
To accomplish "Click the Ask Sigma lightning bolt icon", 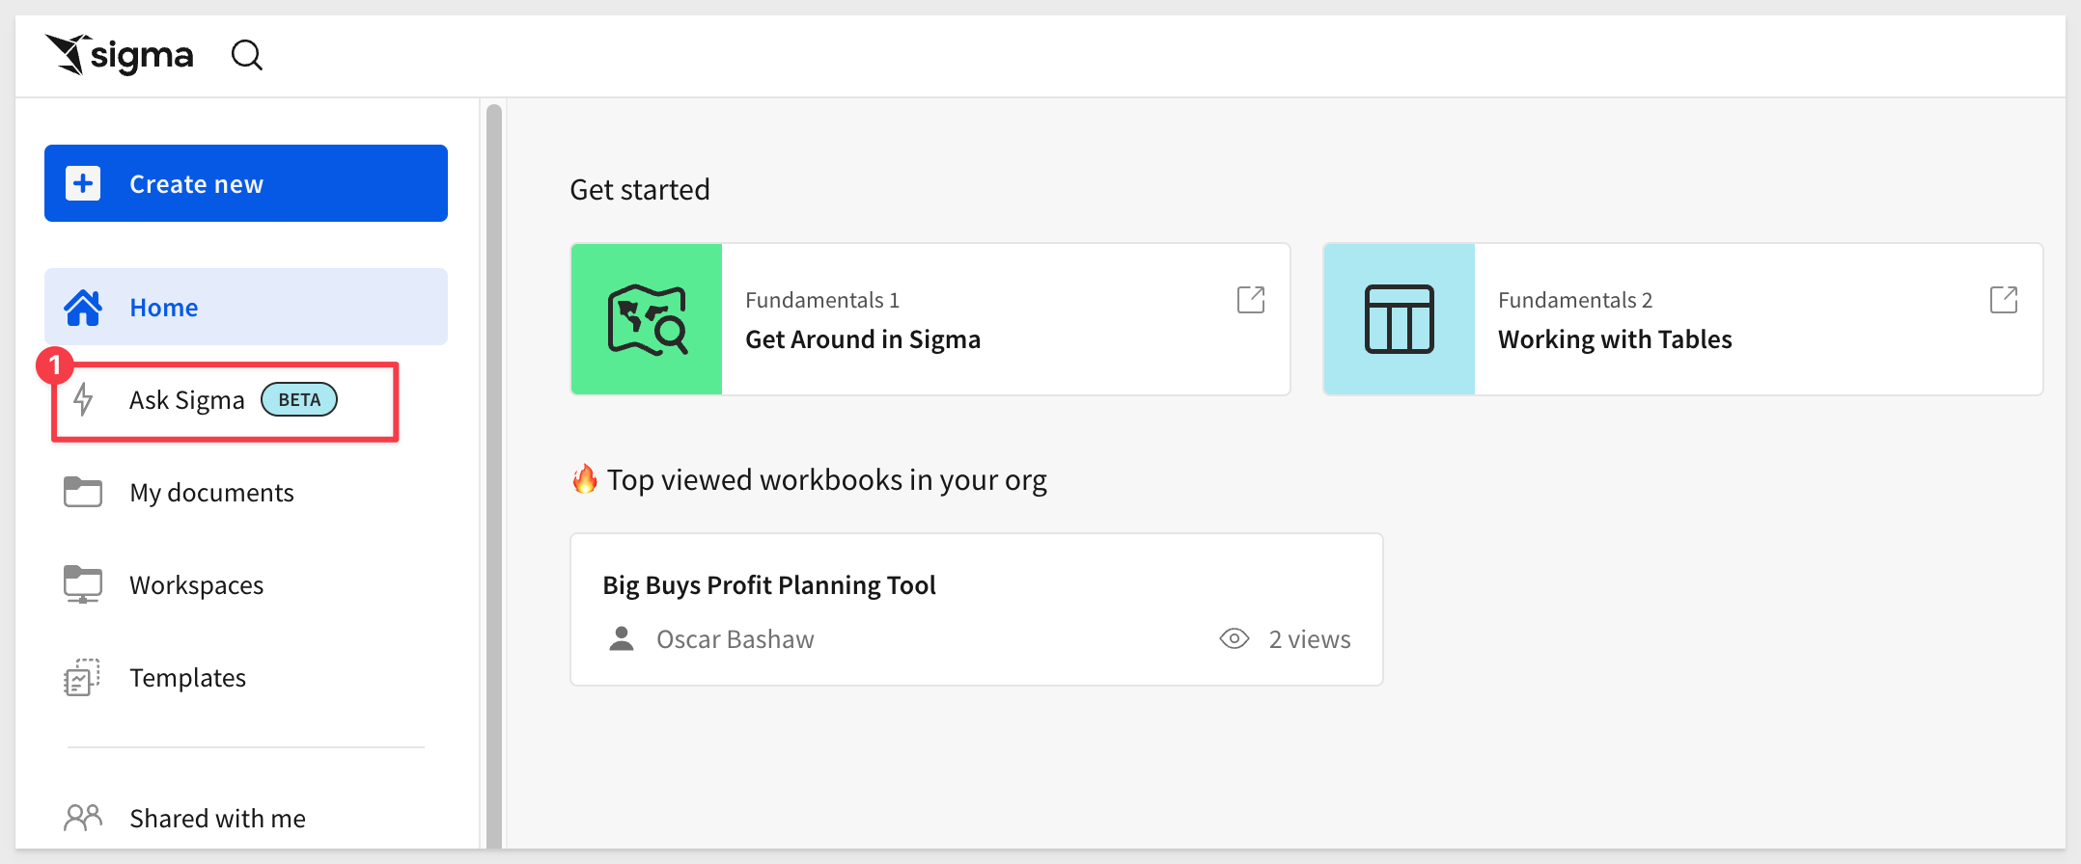I will point(84,400).
